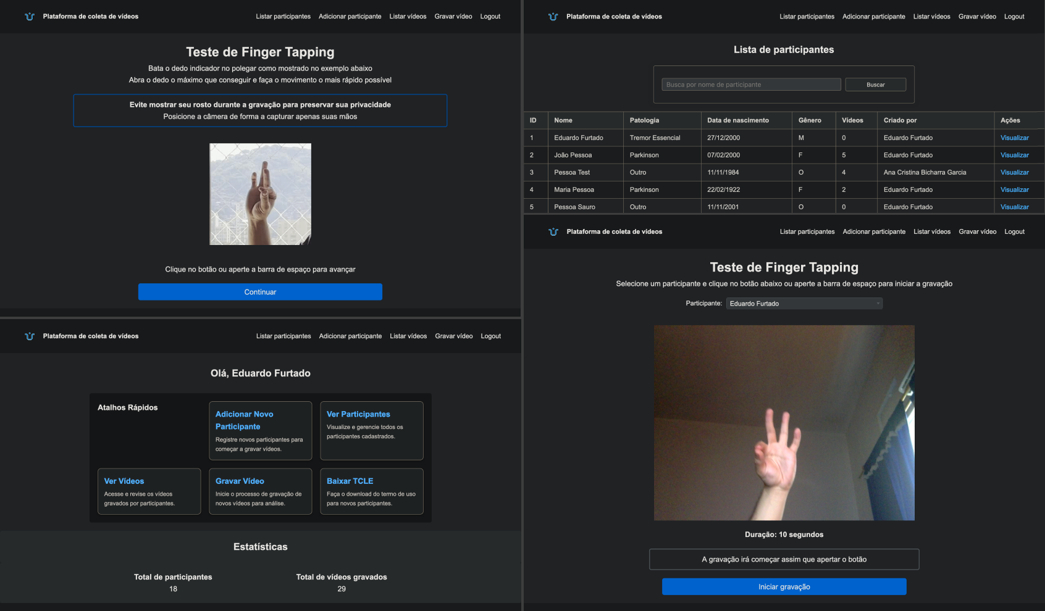The width and height of the screenshot is (1045, 611).
Task: Click Gravar vídeo in the Continuar instructions page navbar
Action: point(453,17)
